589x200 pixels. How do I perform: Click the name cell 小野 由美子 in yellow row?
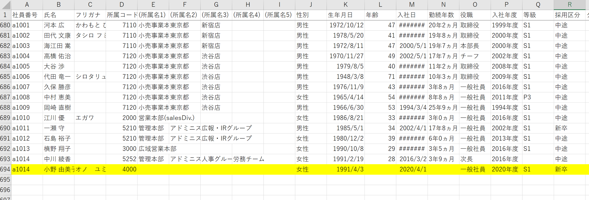pyautogui.click(x=58, y=169)
